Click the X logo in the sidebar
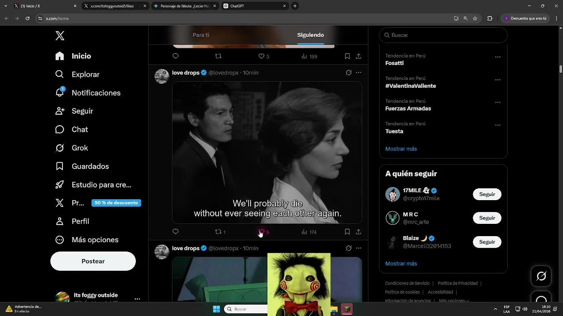This screenshot has height=316, width=563. (x=60, y=36)
